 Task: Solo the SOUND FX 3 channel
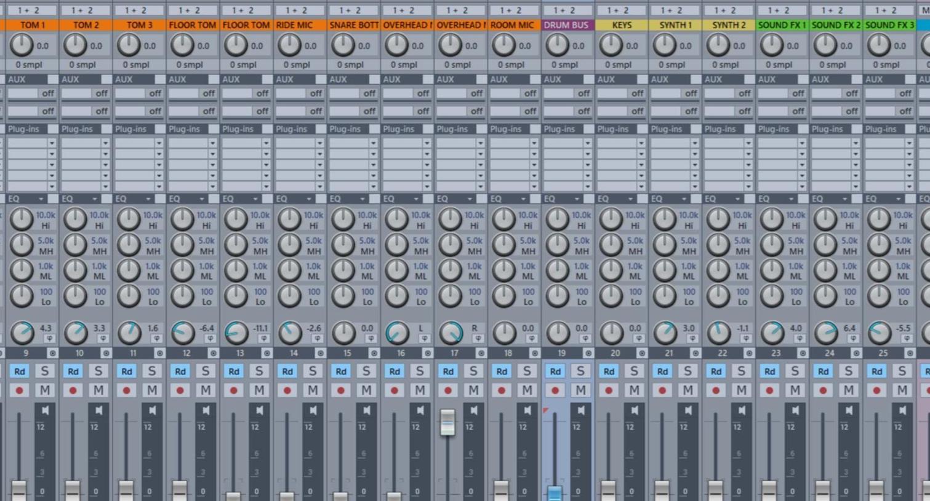[x=901, y=371]
